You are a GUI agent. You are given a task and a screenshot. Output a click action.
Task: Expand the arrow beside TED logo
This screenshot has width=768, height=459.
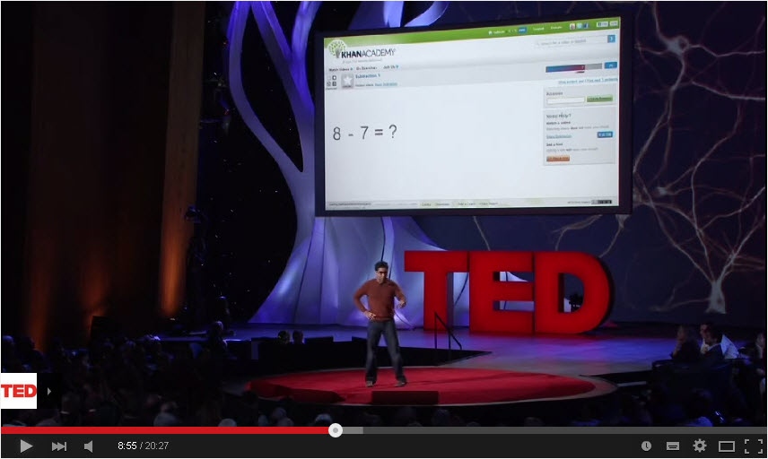tap(49, 391)
